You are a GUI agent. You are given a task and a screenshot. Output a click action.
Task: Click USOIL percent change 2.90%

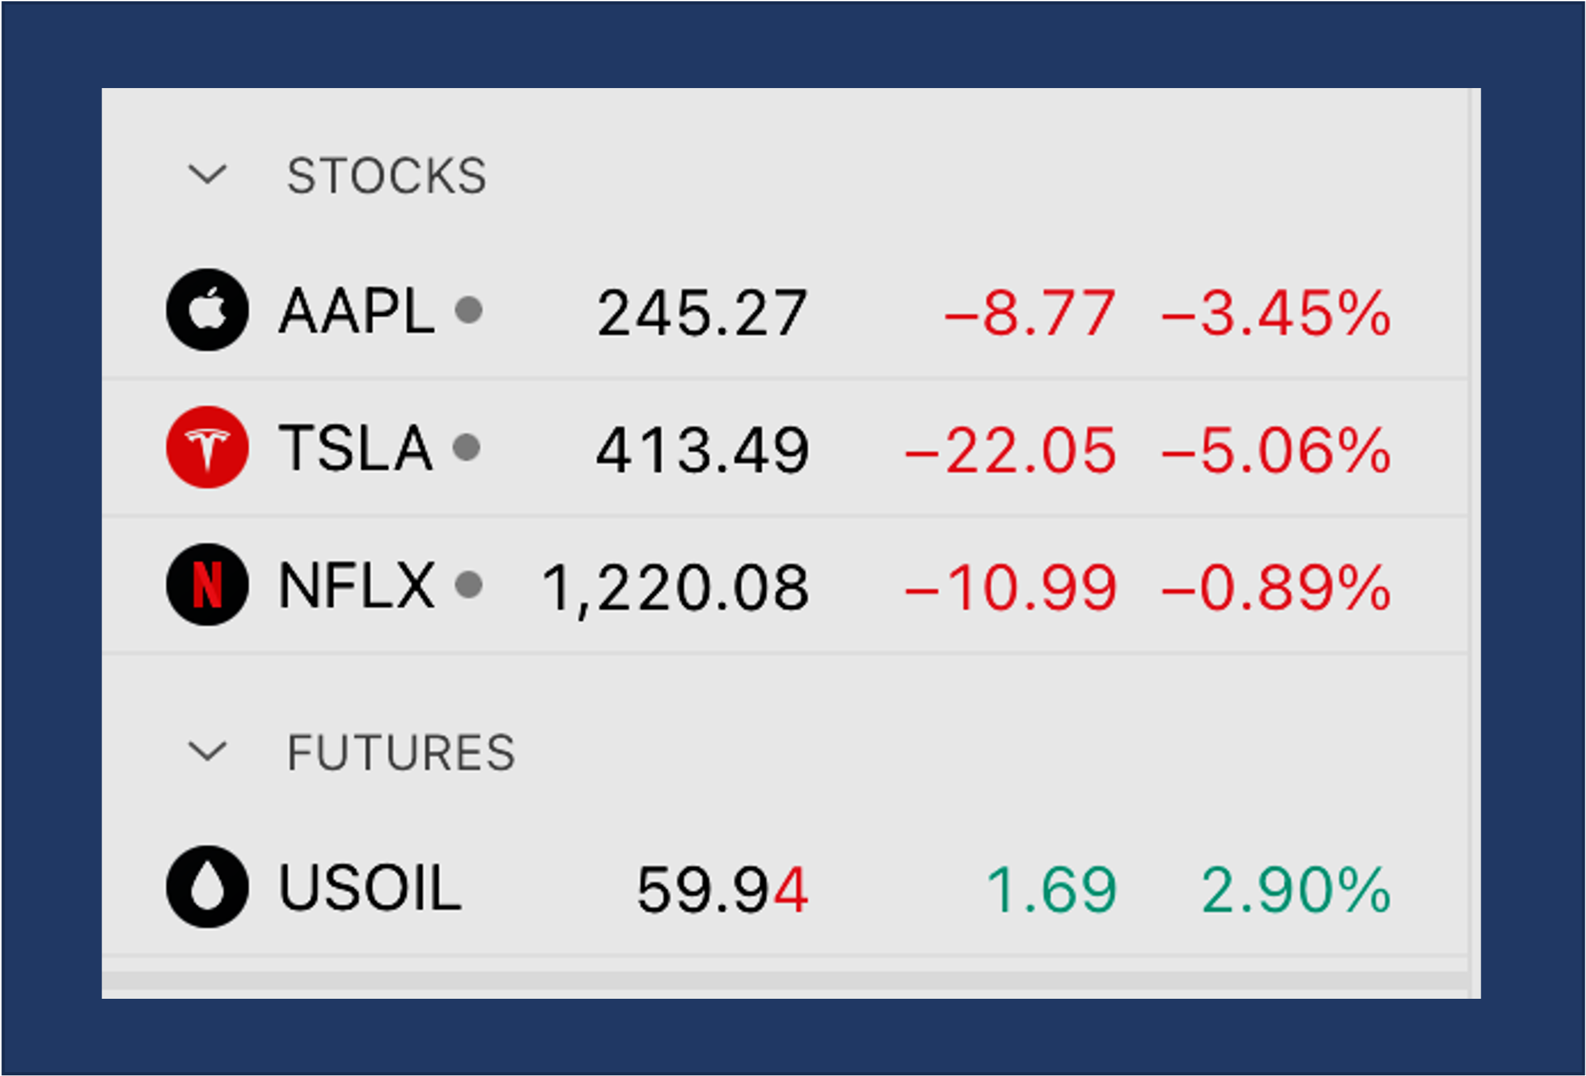tap(1296, 890)
